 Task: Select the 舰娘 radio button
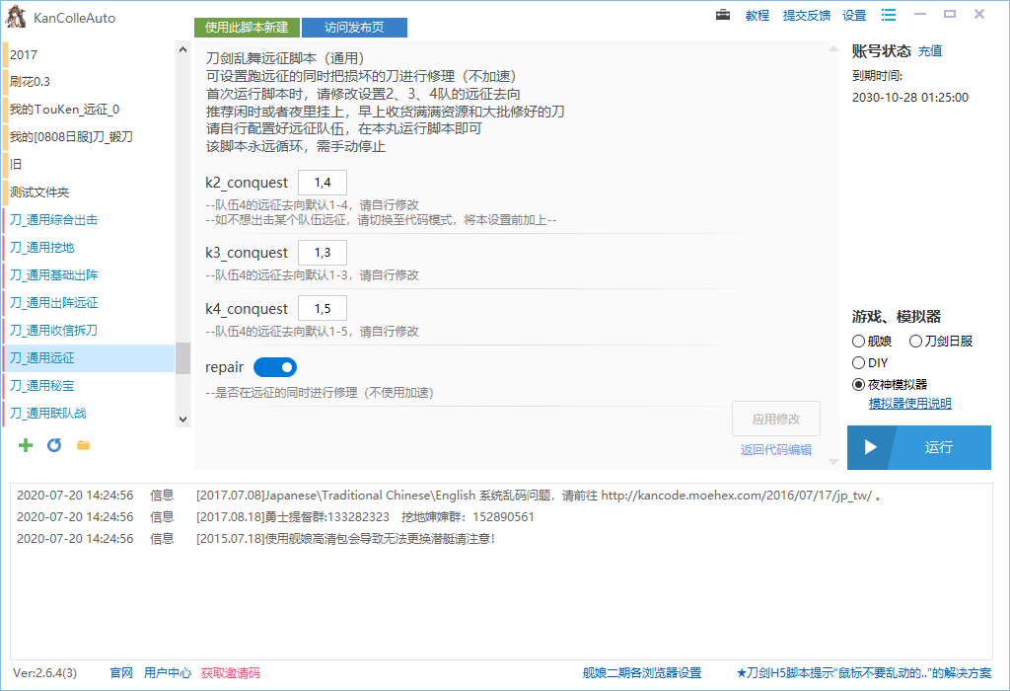pos(858,341)
